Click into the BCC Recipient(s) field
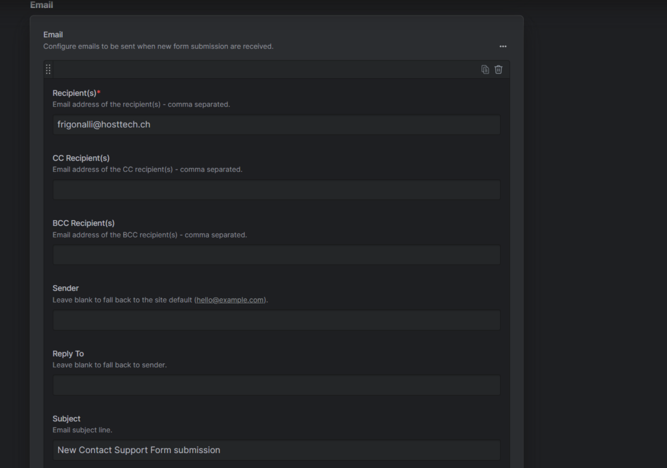Screen dimensions: 667x468 pos(276,255)
